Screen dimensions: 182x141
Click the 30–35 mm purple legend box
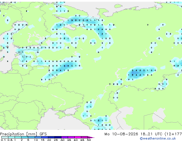tap(64, 137)
